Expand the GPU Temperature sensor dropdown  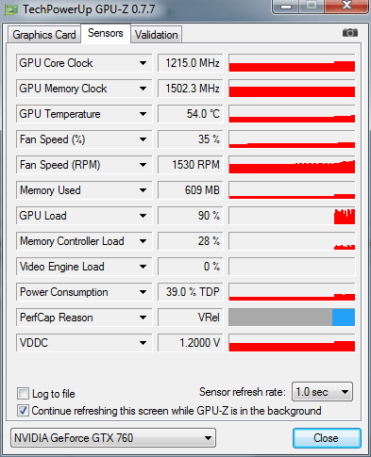tap(143, 114)
